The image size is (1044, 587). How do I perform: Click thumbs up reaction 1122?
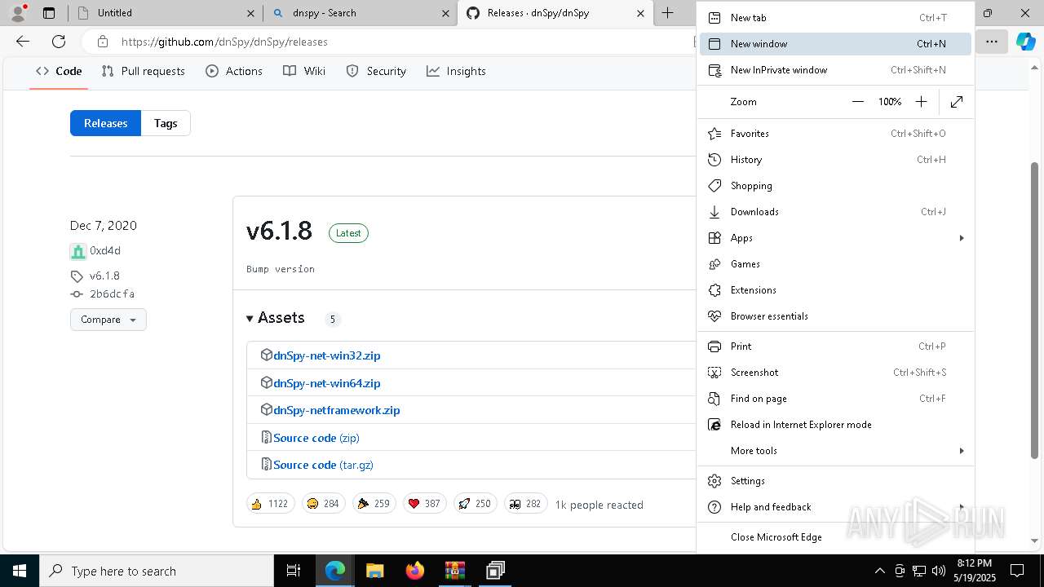[x=271, y=504]
